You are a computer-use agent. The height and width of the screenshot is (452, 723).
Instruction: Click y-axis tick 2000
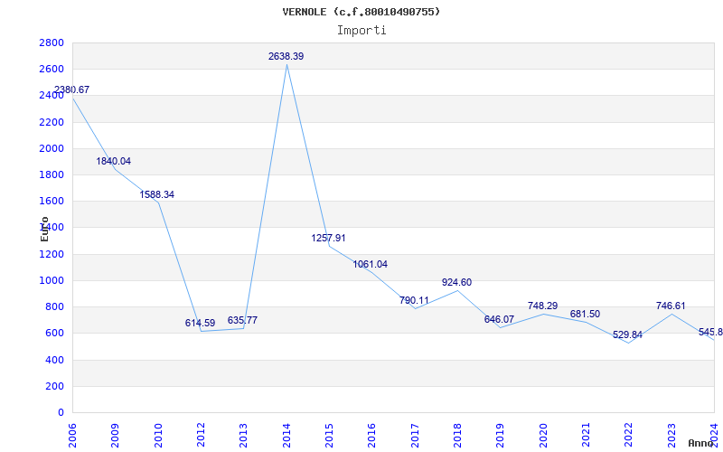point(52,148)
